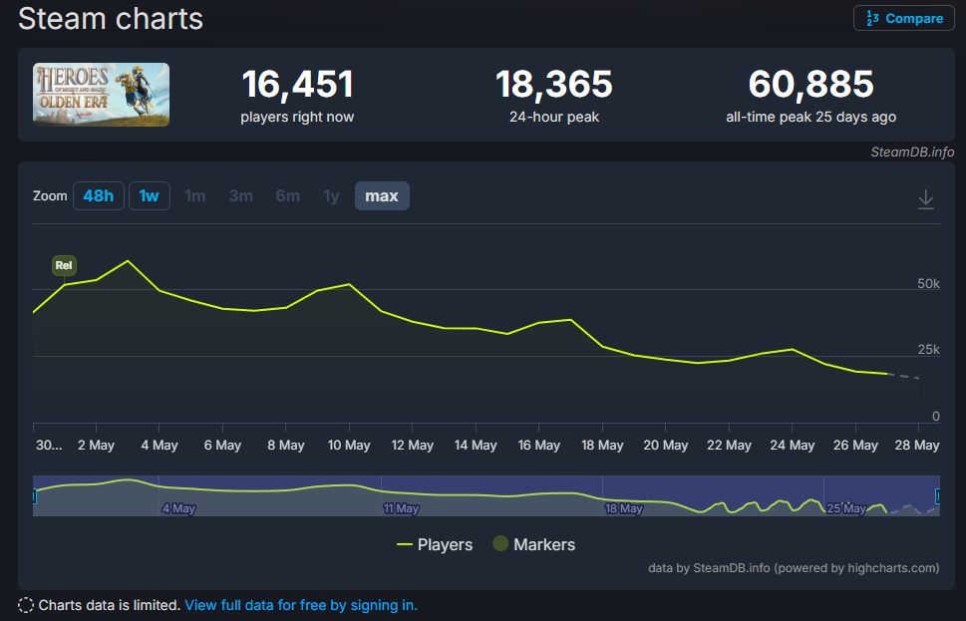966x621 pixels.
Task: Select the max zoom range
Action: tap(382, 196)
